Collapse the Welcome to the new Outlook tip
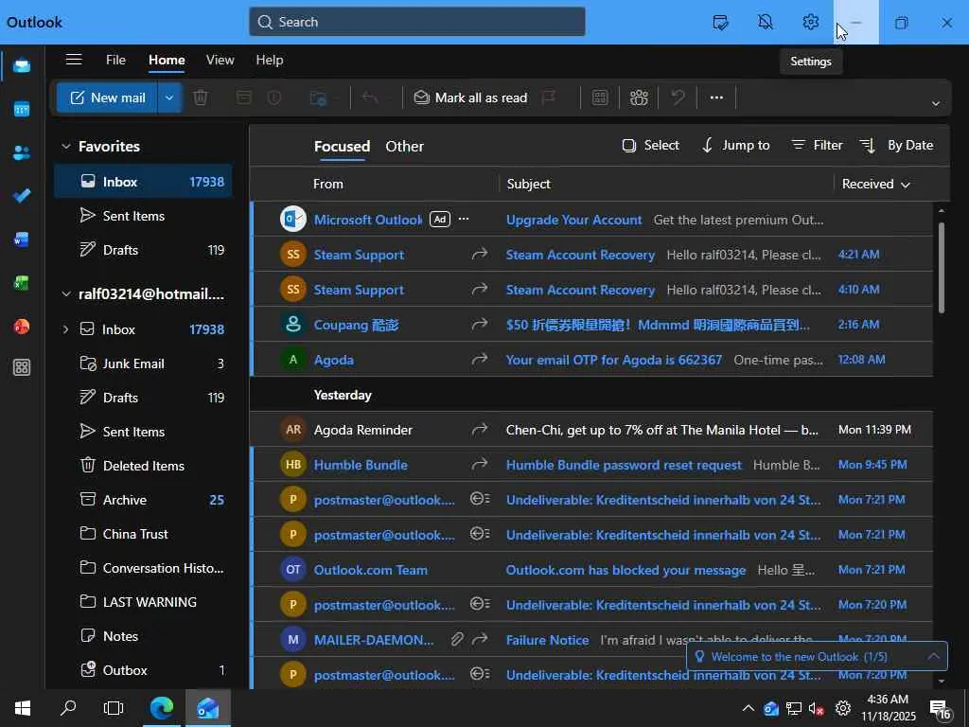This screenshot has width=969, height=727. pyautogui.click(x=934, y=657)
